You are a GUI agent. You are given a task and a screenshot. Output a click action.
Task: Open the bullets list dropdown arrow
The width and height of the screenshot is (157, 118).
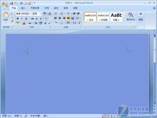click(x=58, y=14)
